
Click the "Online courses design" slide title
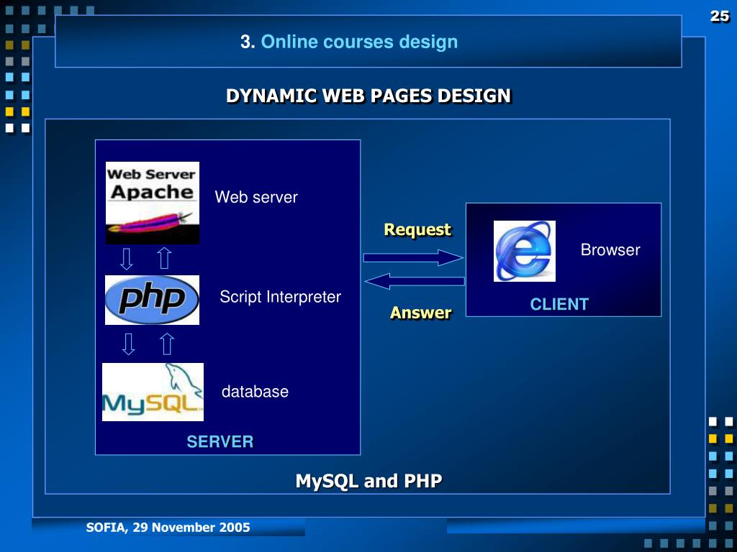click(x=349, y=42)
